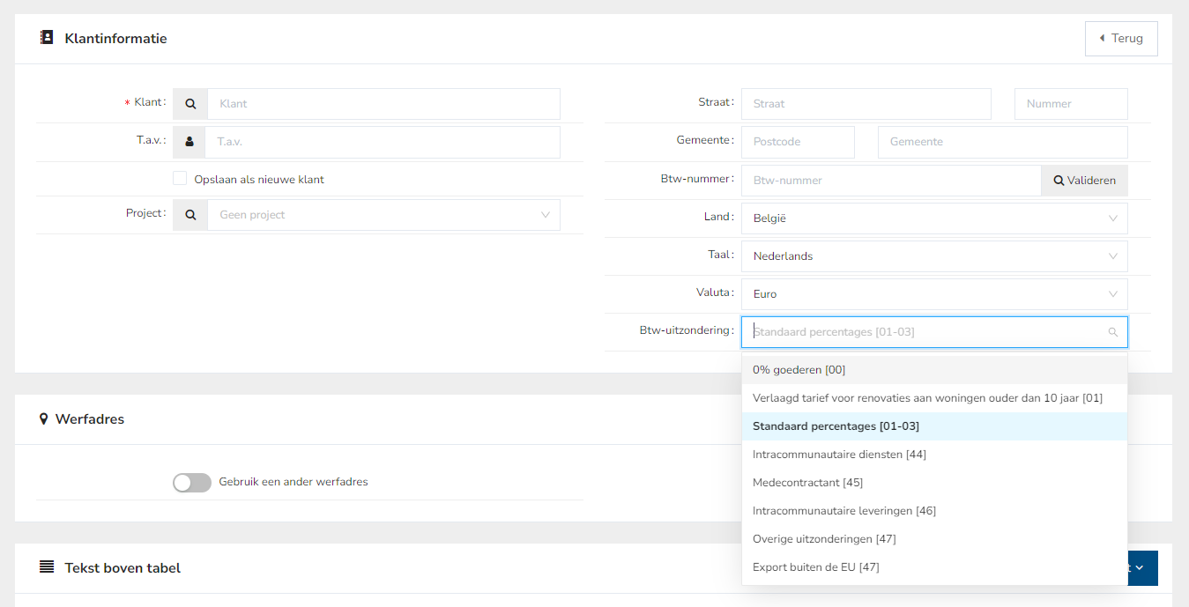Click the lines icon next to Tekst boven tabel
This screenshot has width=1189, height=607.
47,567
